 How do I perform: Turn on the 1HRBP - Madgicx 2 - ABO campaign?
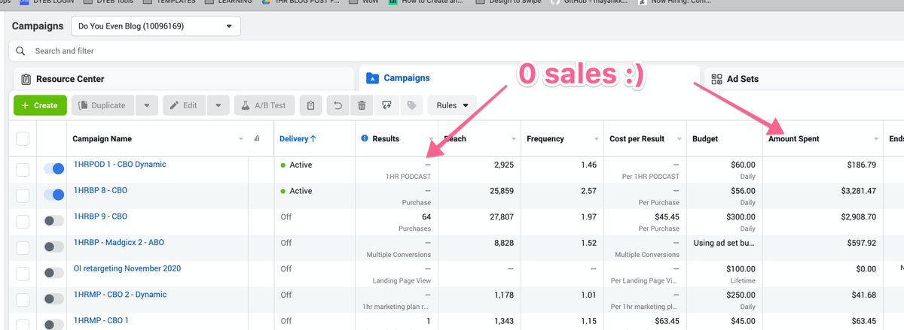[53, 247]
